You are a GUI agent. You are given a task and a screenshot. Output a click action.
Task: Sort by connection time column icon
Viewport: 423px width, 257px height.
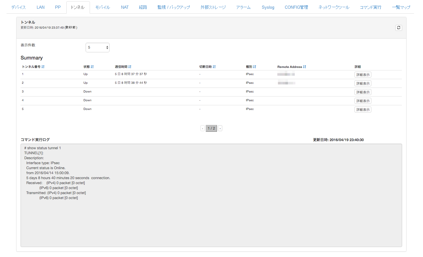(x=130, y=67)
